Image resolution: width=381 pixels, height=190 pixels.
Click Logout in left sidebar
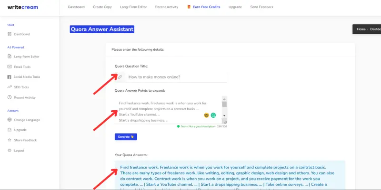pos(19,151)
